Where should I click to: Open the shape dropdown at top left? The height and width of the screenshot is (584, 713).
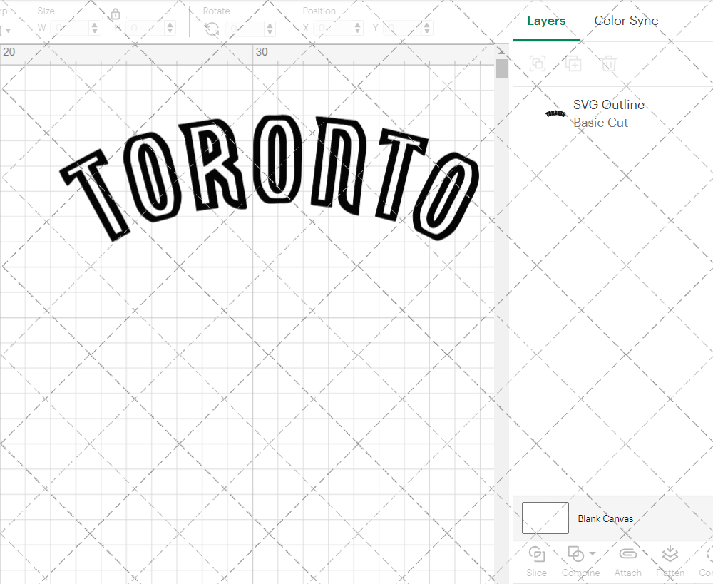pyautogui.click(x=9, y=29)
